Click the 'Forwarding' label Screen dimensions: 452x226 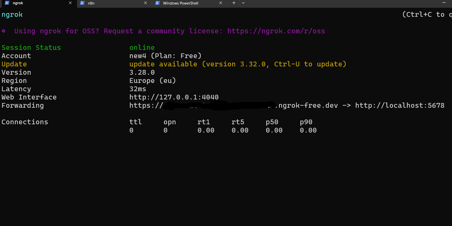[23, 105]
